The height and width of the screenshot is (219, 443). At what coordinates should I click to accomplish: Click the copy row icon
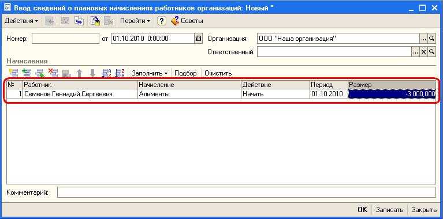[x=27, y=73]
